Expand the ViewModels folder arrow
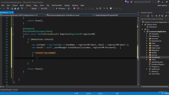This screenshot has width=169, height=95. tap(147, 58)
